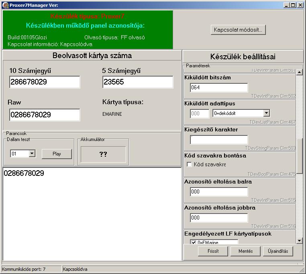
Task: Open the Dallam teszt 01 dropdown
Action: click(x=32, y=153)
